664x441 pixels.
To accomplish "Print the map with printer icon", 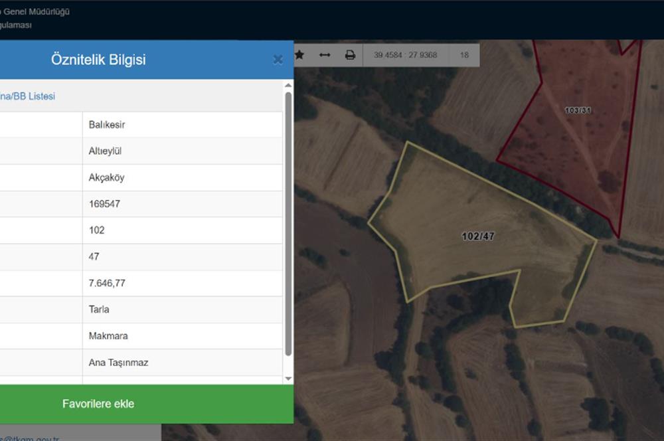I will click(x=350, y=55).
